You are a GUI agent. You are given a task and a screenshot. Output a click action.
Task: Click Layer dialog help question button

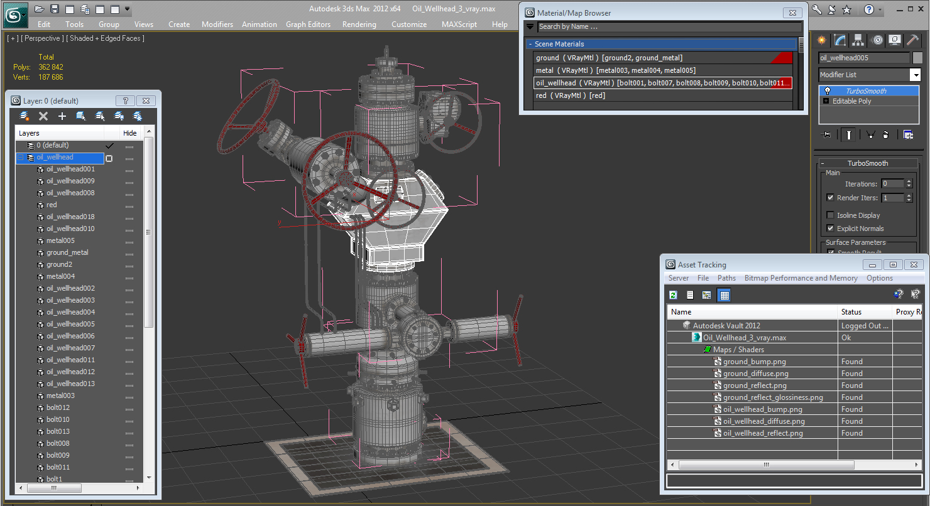coord(125,100)
